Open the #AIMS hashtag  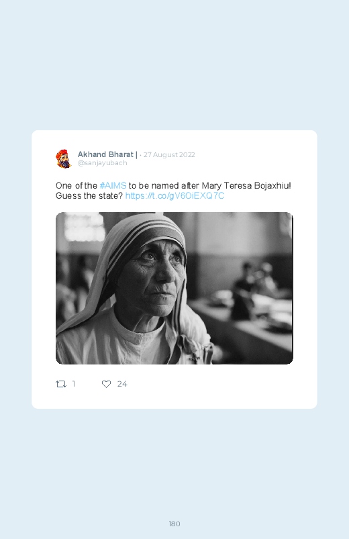(x=113, y=186)
